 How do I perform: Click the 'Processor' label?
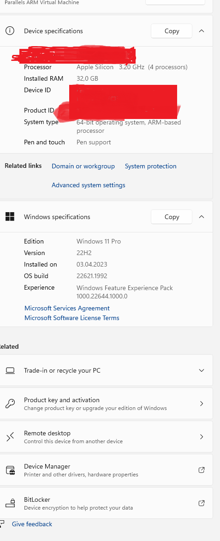click(x=37, y=67)
